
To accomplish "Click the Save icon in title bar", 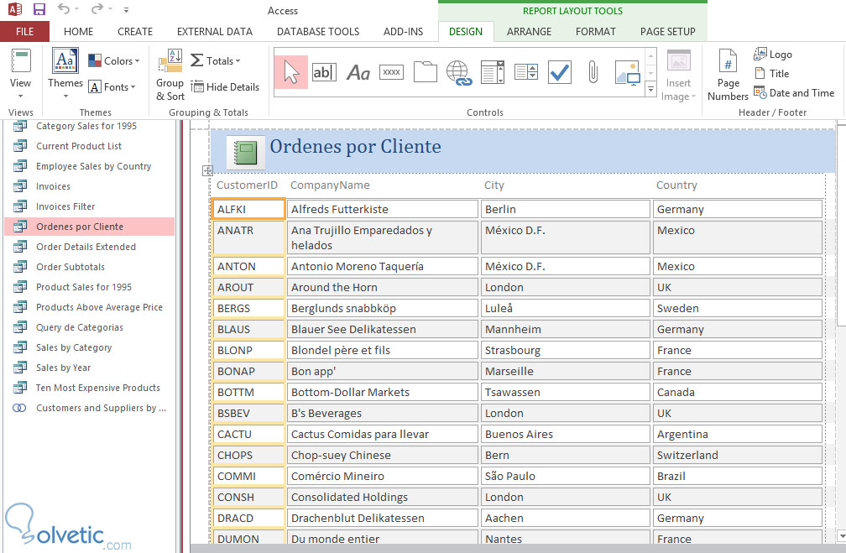I will (39, 10).
